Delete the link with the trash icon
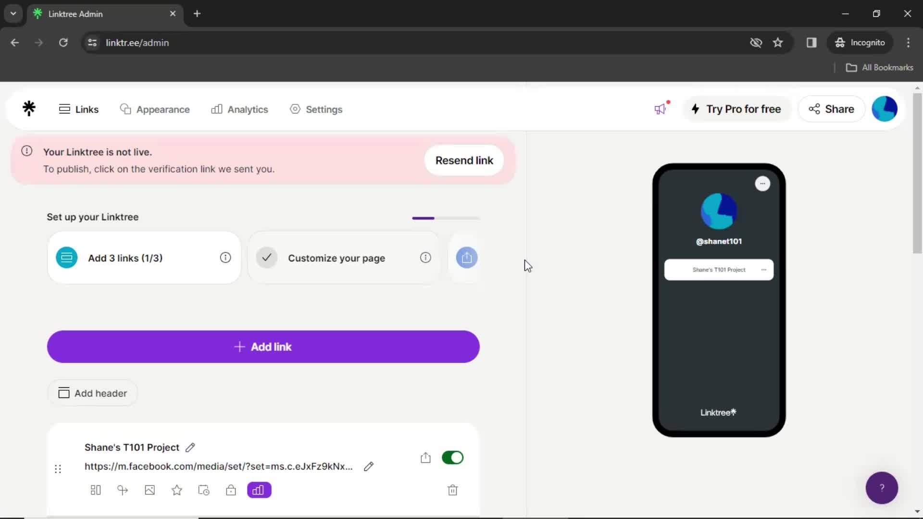Viewport: 923px width, 519px height. coord(453,490)
